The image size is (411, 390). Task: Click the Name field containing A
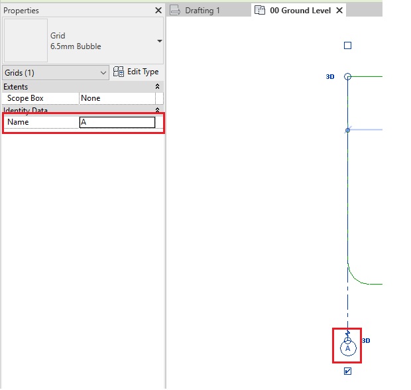117,122
